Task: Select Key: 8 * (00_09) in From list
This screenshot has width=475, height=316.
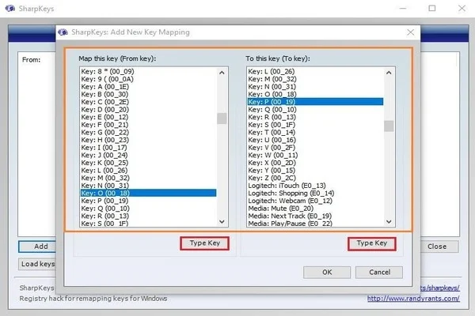Action: tap(149, 71)
